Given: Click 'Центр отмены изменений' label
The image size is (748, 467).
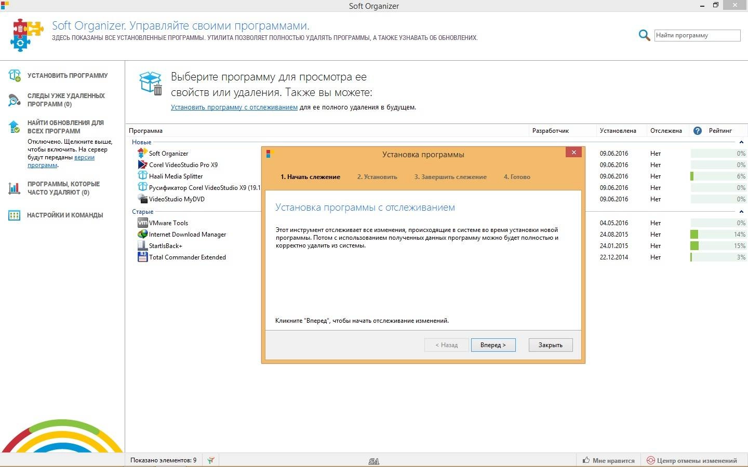Looking at the screenshot, I should pos(697,461).
